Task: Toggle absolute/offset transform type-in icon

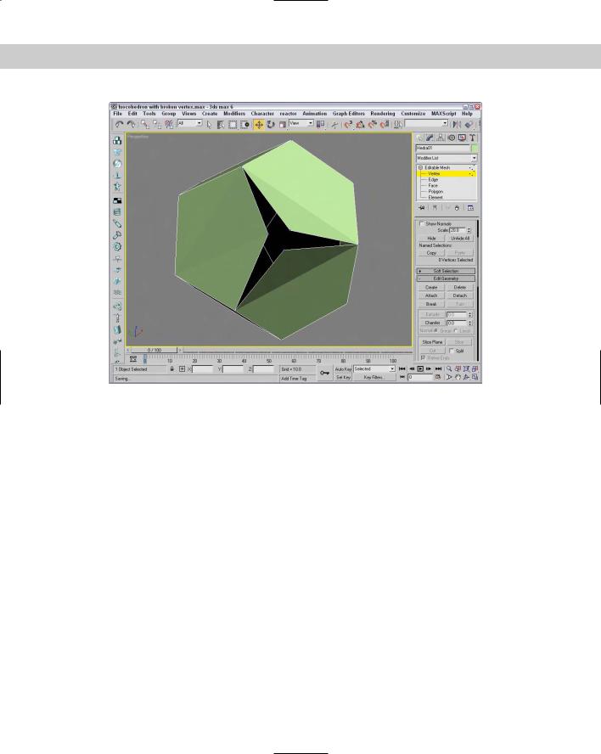Action: click(182, 369)
